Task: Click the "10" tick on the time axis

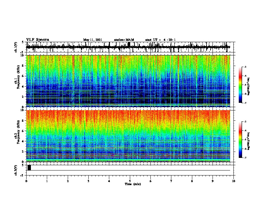Action: (233, 181)
